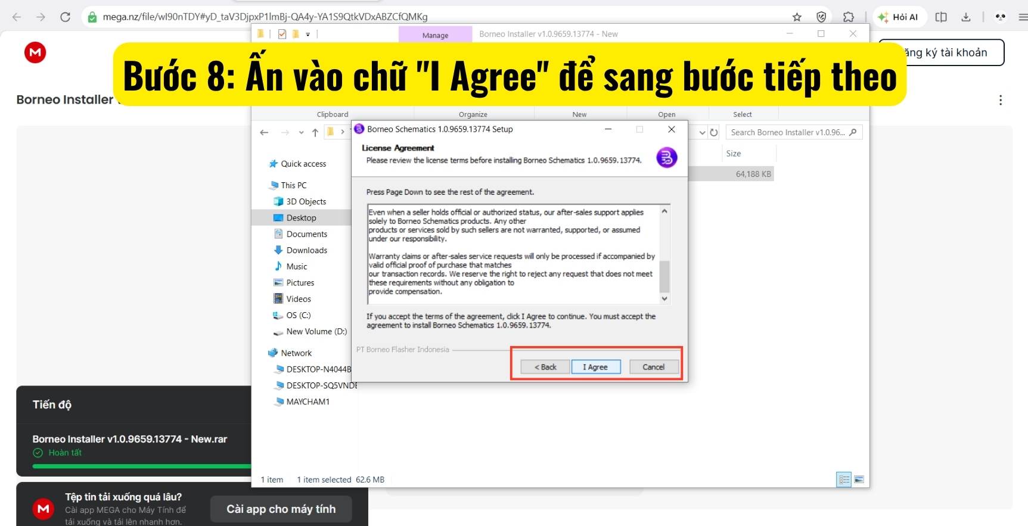Viewport: 1028px width, 526px height.
Task: Show browser downloads
Action: (x=966, y=17)
